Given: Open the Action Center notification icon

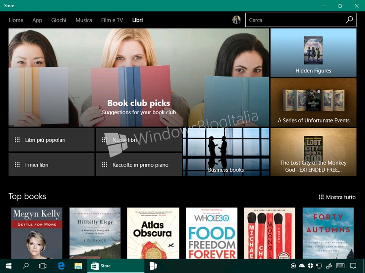Looking at the screenshot, I should click(x=353, y=266).
